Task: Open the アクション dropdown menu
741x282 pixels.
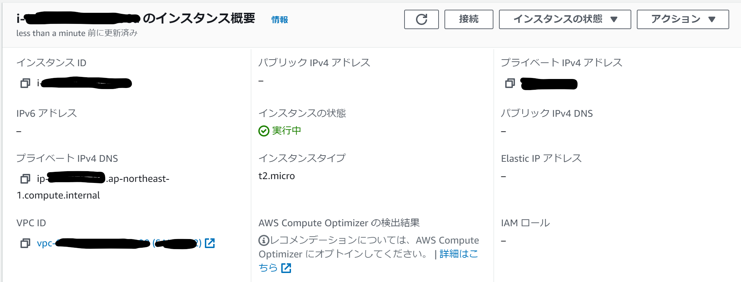Action: click(x=683, y=19)
